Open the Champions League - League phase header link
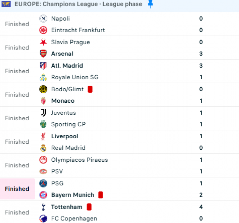239x223 pixels. [x=78, y=4]
